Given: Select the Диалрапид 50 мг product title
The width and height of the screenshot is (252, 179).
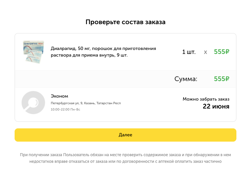Looking at the screenshot, I should pos(103,52).
